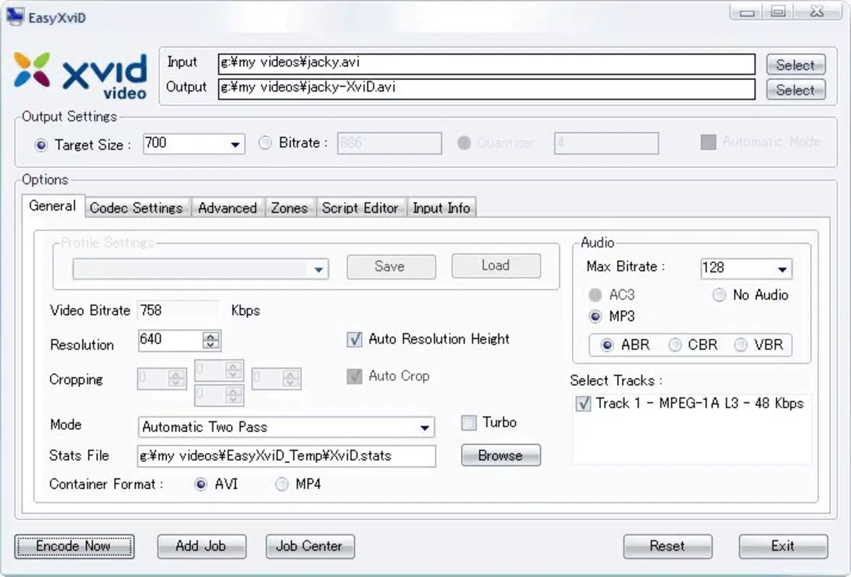Screen dimensions: 851x577
Task: Select the No Audio option
Action: coord(719,295)
